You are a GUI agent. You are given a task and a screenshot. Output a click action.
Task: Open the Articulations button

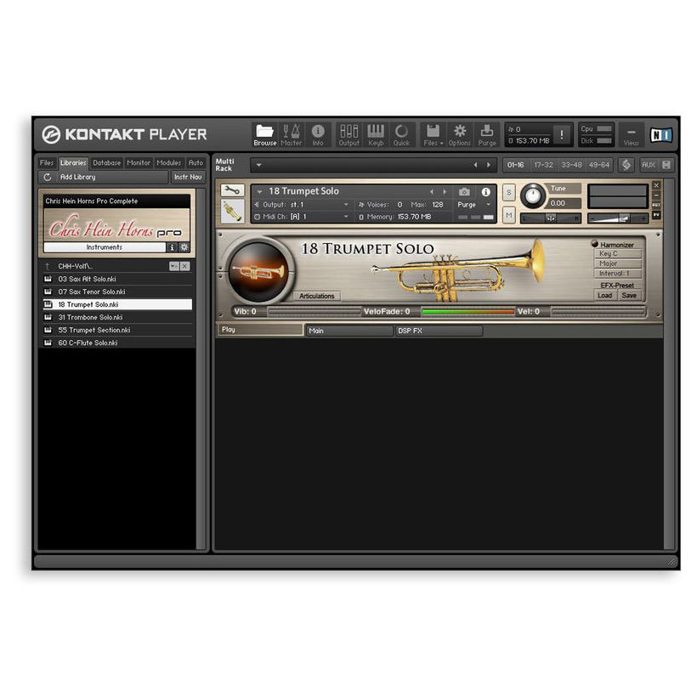click(316, 296)
